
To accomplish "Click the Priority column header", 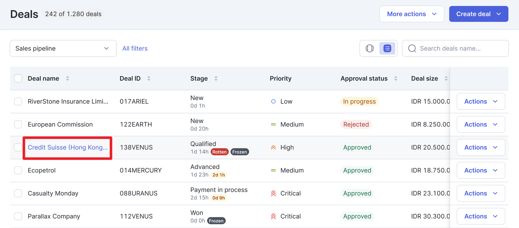I will point(280,78).
